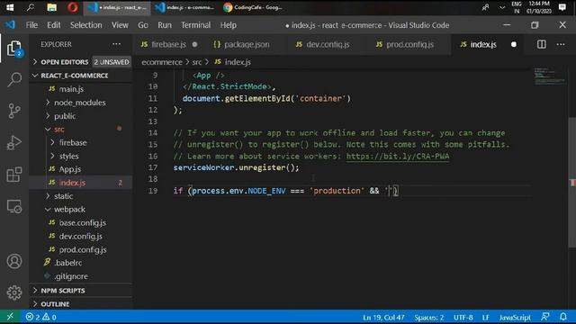The width and height of the screenshot is (576, 324).
Task: Click the split editor right icon
Action: pos(542,44)
